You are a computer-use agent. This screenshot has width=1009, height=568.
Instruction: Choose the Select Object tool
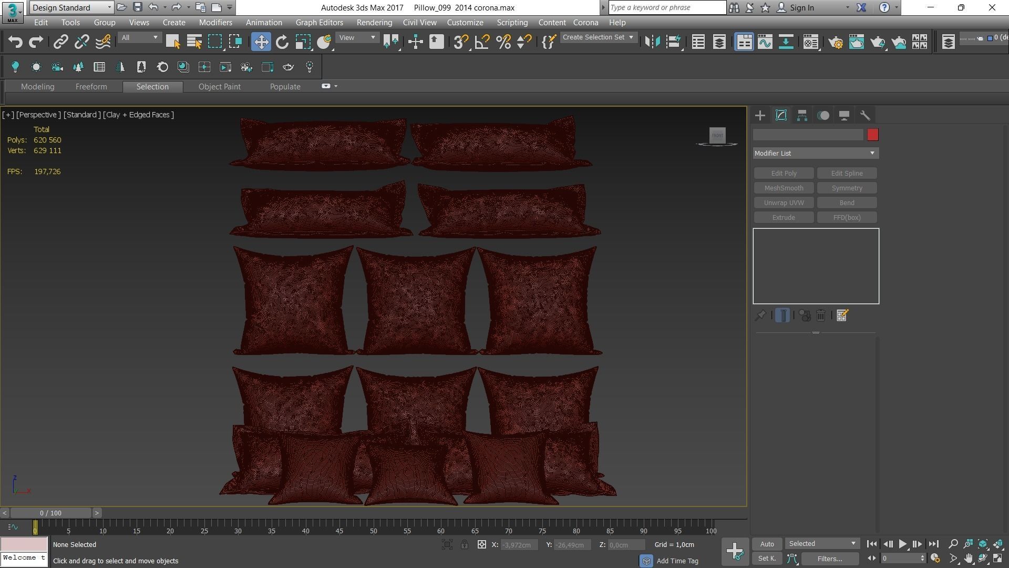pos(173,42)
